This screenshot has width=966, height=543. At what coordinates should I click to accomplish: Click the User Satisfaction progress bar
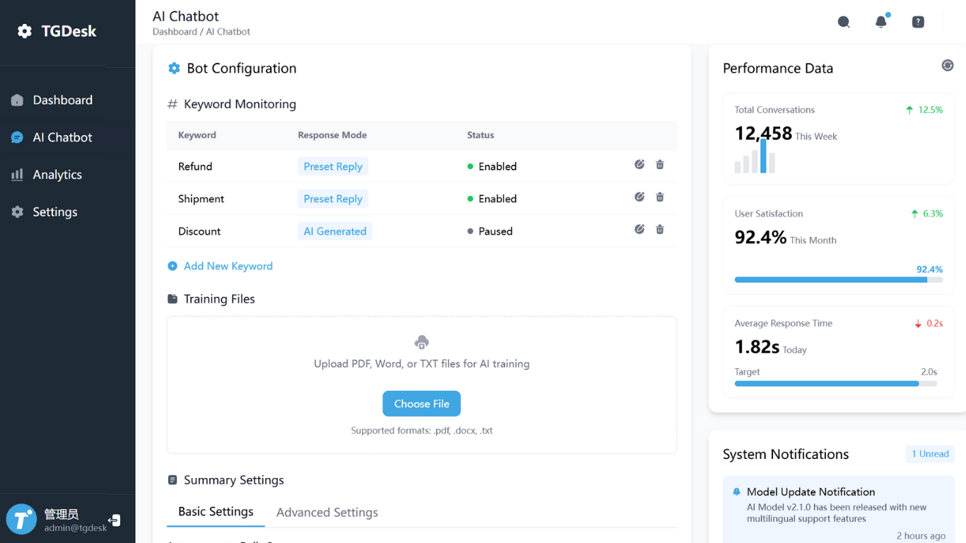[x=839, y=280]
